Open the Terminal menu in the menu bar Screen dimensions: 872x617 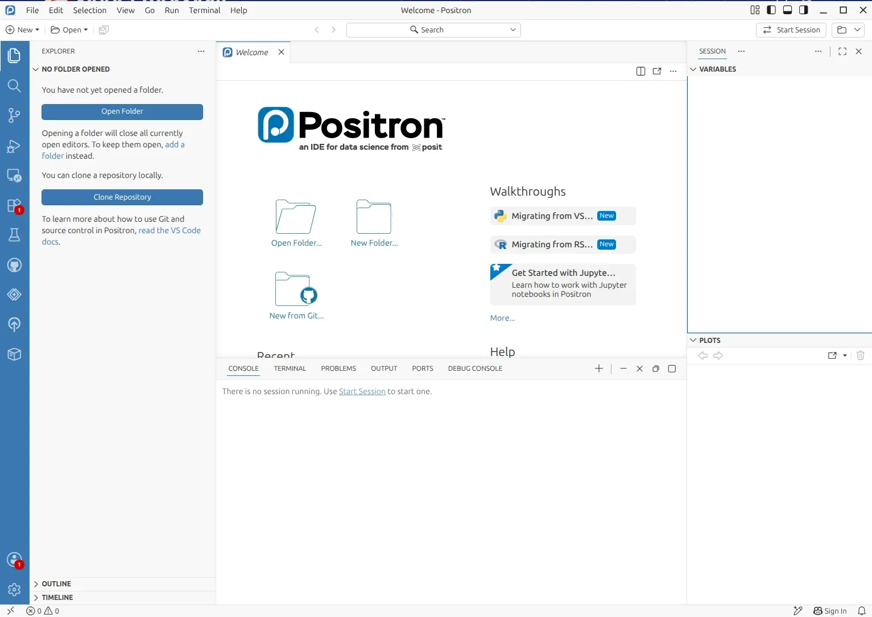[x=205, y=10]
